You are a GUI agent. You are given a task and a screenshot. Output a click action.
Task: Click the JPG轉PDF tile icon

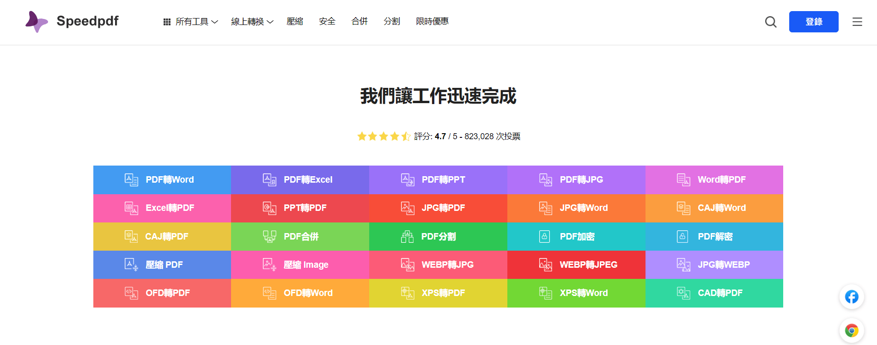coord(408,208)
